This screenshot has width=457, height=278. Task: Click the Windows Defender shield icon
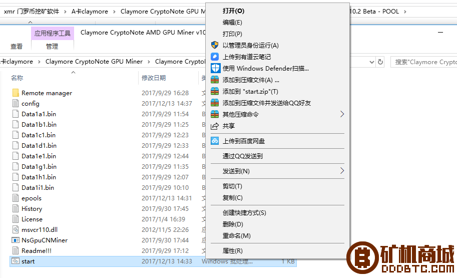215,68
